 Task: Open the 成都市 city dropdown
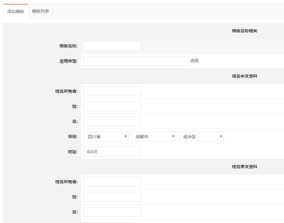(x=153, y=136)
